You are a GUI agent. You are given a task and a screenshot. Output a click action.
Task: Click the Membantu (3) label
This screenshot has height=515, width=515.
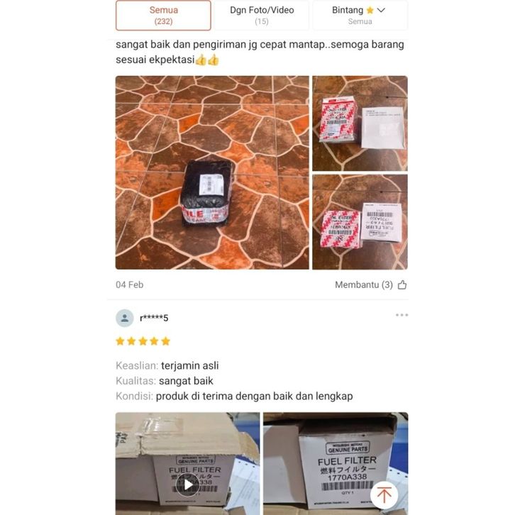click(364, 284)
